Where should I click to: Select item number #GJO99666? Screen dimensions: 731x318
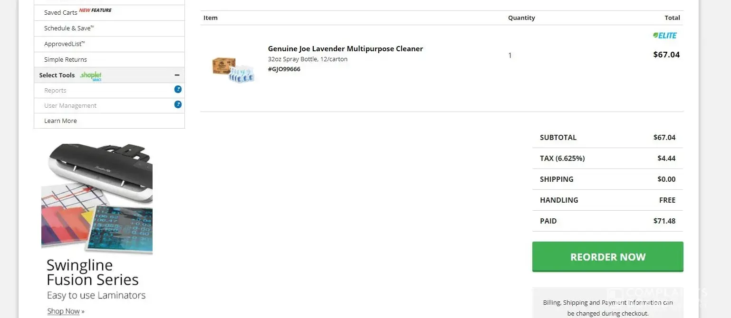(284, 69)
